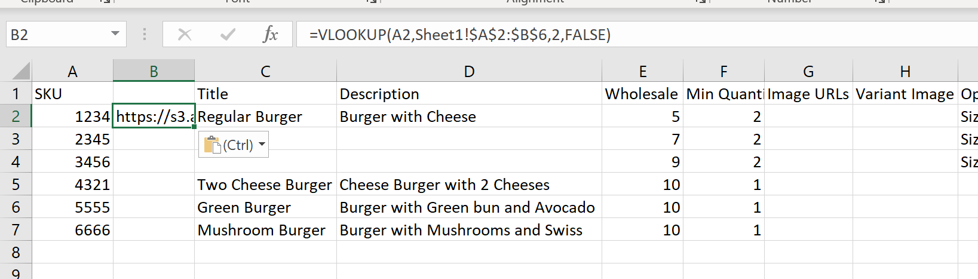Expand the Paste Options (Ctrl) dropdown arrow
Image resolution: width=978 pixels, height=279 pixels.
pyautogui.click(x=262, y=145)
